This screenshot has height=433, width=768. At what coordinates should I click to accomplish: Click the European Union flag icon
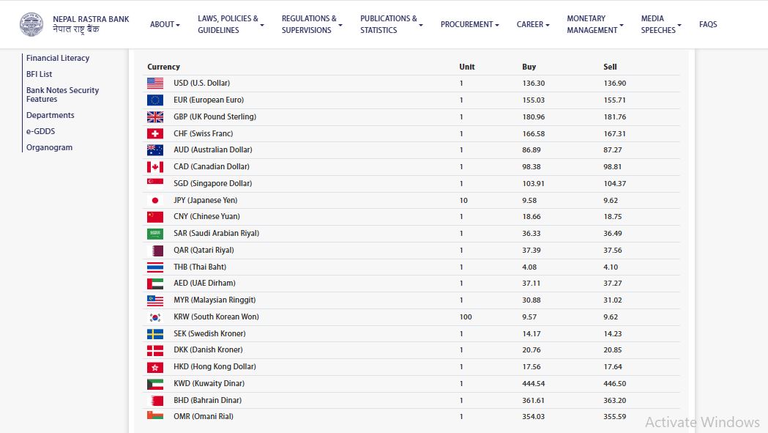(x=155, y=100)
